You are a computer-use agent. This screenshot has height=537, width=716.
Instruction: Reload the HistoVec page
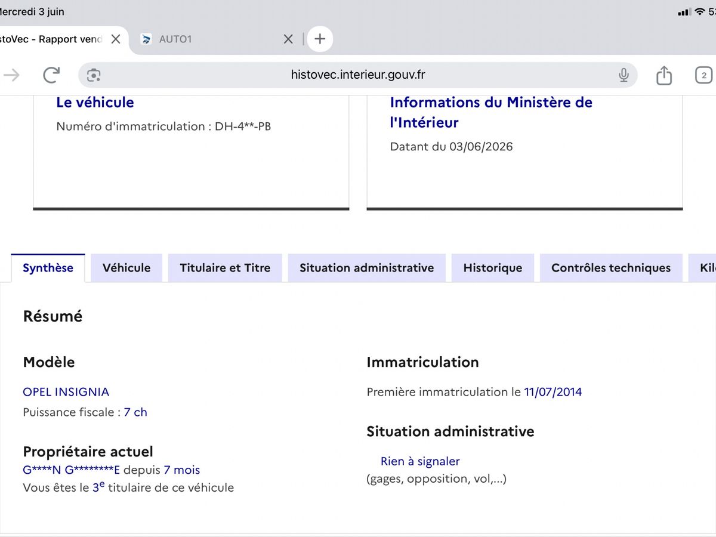[x=51, y=75]
